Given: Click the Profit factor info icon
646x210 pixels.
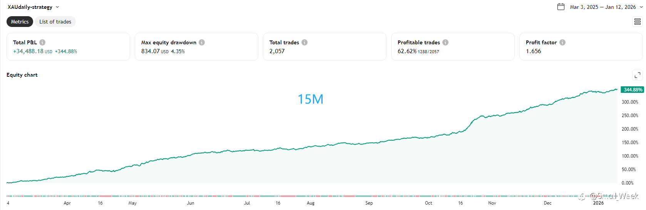Looking at the screenshot, I should [562, 42].
